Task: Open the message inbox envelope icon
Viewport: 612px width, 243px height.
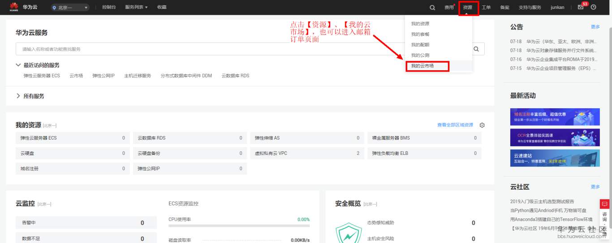Action: pos(581,7)
